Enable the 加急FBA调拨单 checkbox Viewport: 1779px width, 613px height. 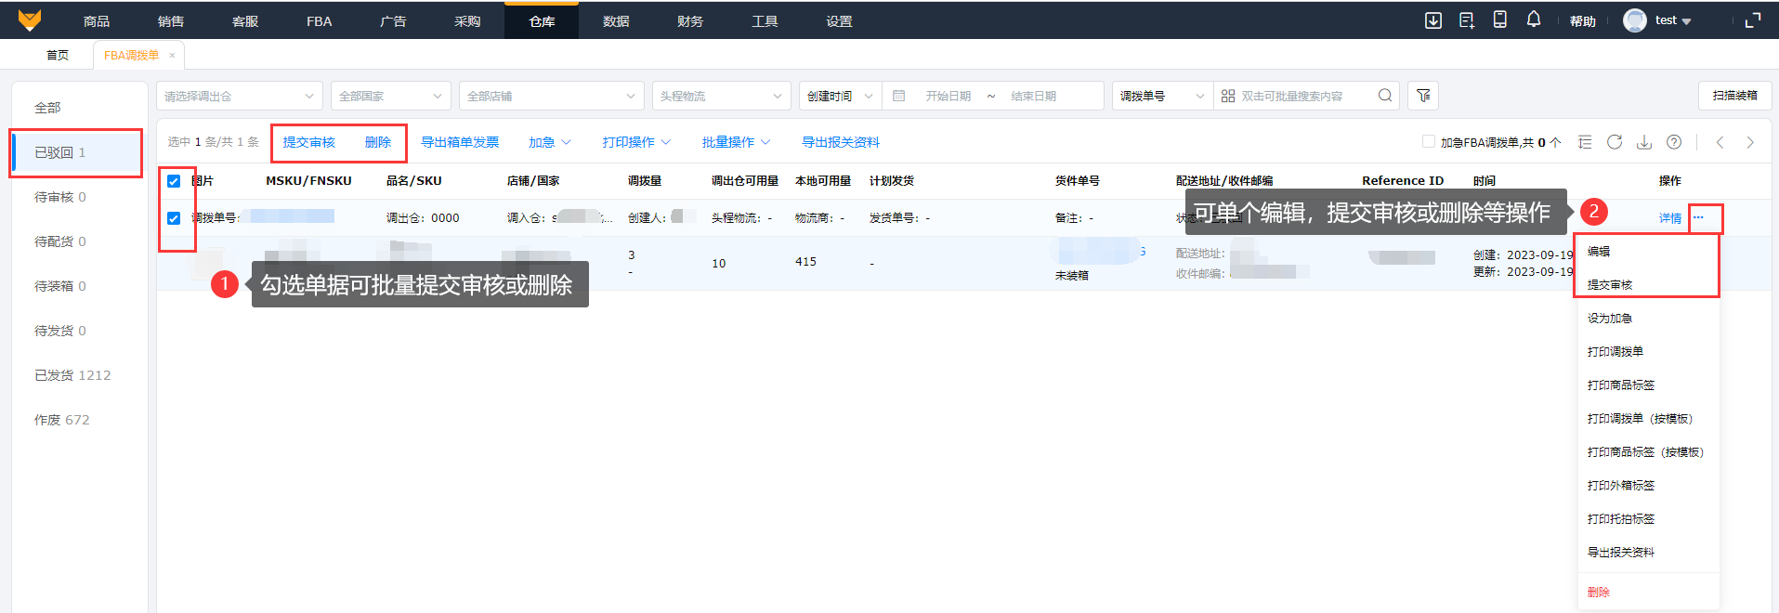[x=1429, y=142]
